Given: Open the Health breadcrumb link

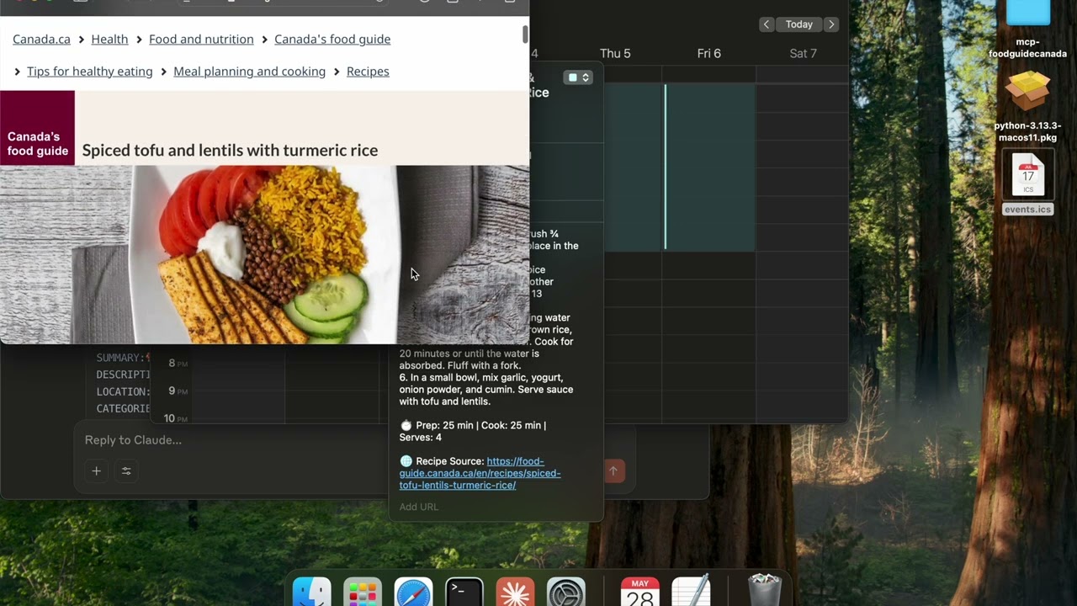Looking at the screenshot, I should 109,40.
